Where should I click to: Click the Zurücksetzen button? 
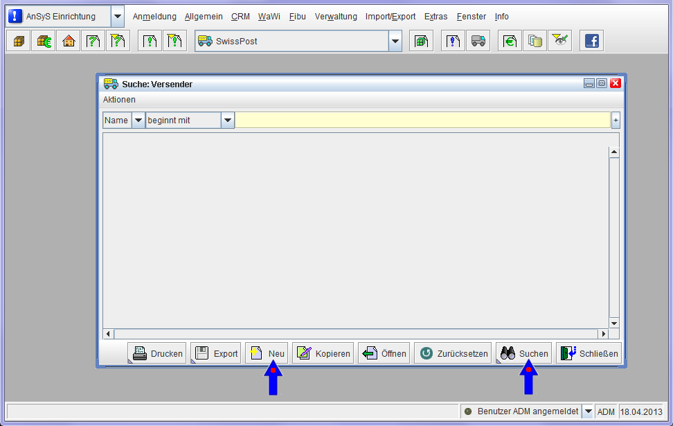(454, 353)
